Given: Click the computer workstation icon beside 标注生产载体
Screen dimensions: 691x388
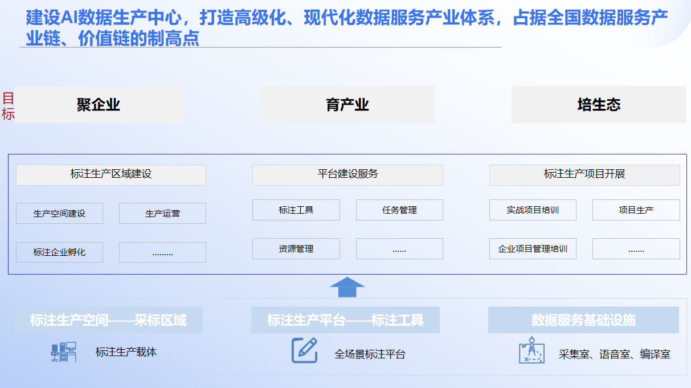Looking at the screenshot, I should point(63,352).
